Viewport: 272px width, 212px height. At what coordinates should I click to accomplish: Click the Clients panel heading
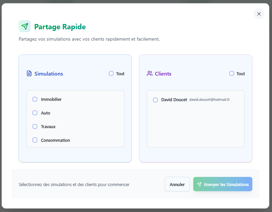pyautogui.click(x=163, y=74)
